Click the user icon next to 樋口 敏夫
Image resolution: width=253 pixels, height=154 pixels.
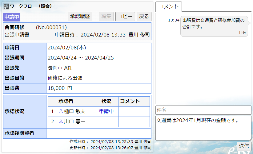[61, 111]
